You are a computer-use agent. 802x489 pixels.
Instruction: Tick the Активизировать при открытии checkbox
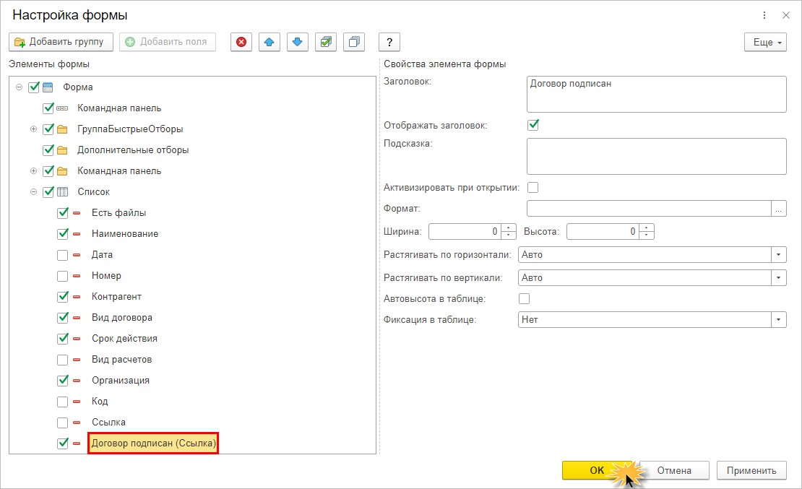(533, 188)
